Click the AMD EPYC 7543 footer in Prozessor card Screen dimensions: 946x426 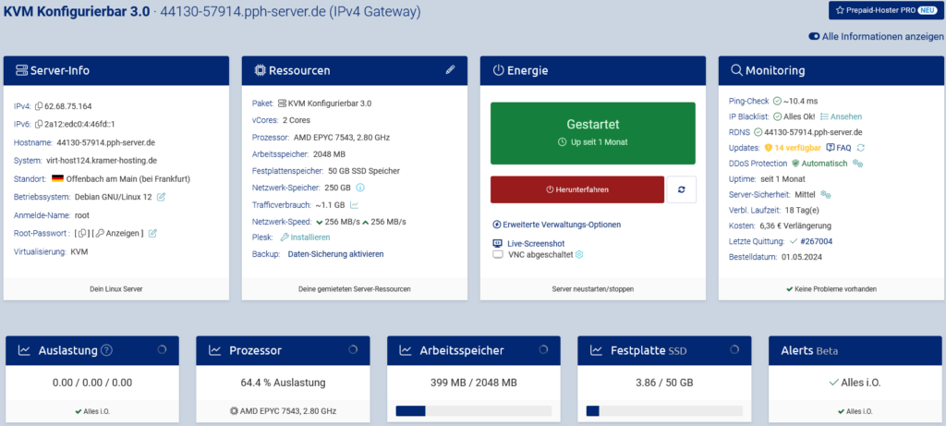[283, 411]
